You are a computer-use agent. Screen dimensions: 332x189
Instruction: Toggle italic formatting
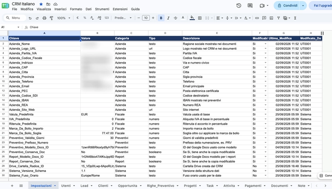[168, 18]
